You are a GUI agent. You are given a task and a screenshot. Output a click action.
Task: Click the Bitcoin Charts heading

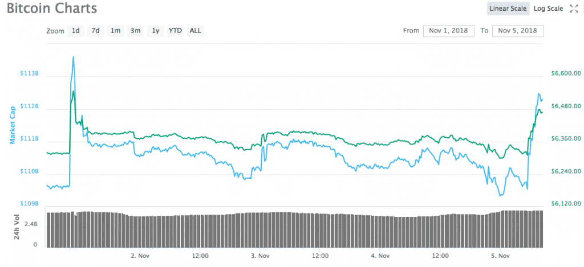pyautogui.click(x=52, y=8)
